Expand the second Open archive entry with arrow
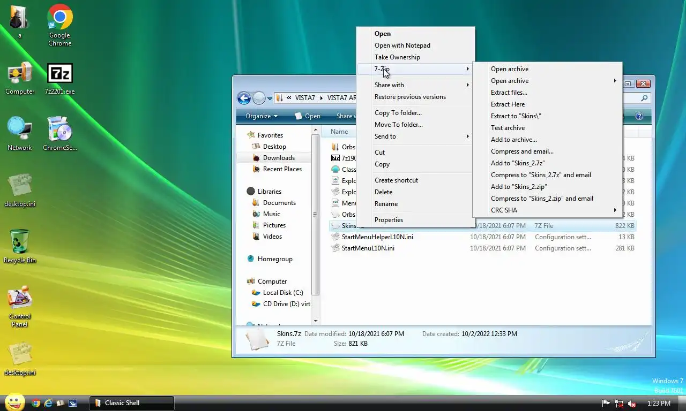Image resolution: width=686 pixels, height=411 pixels. coord(547,81)
